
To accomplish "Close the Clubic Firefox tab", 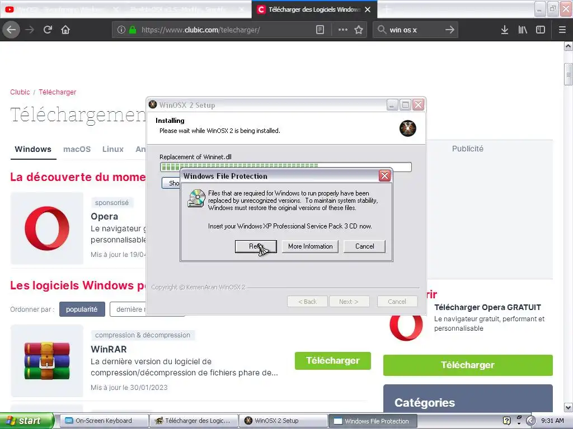I will (368, 9).
